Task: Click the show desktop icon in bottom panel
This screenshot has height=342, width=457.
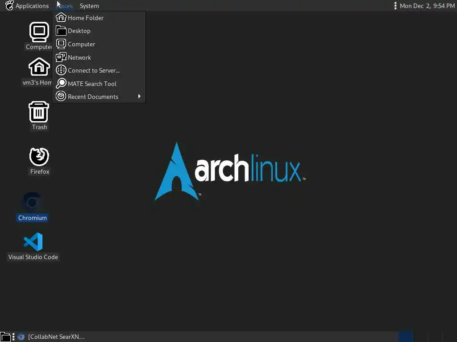Action: [5, 337]
